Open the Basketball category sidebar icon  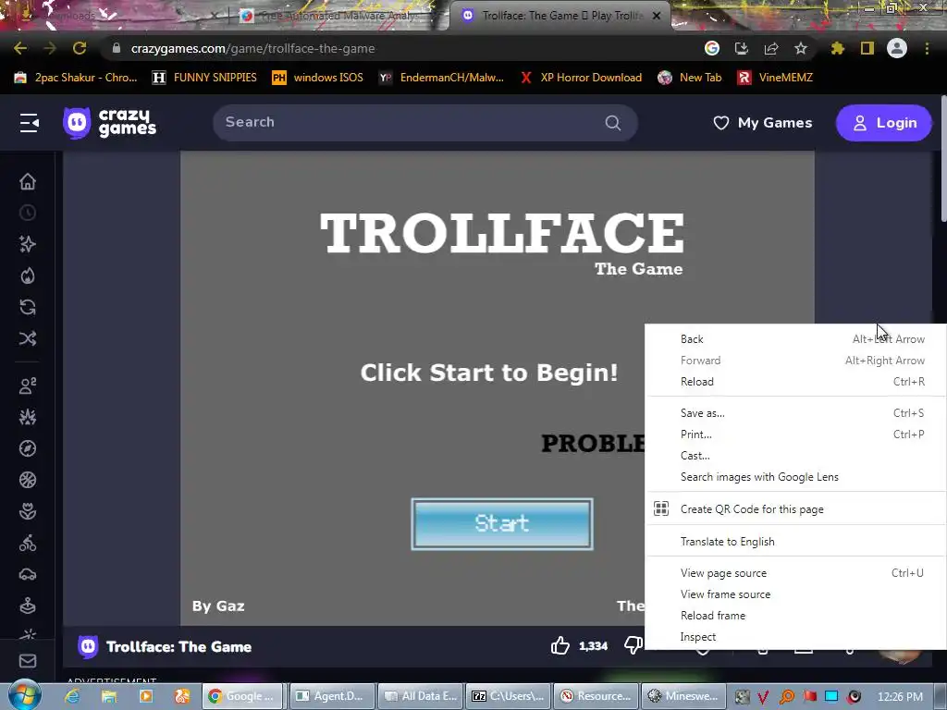click(x=28, y=480)
